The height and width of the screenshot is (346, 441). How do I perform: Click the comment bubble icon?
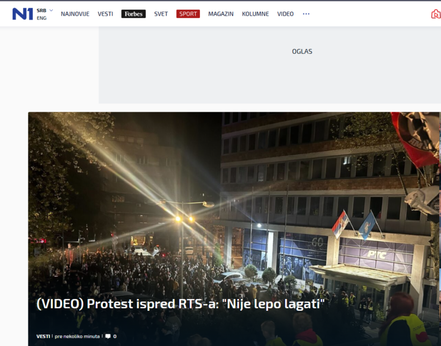point(108,336)
